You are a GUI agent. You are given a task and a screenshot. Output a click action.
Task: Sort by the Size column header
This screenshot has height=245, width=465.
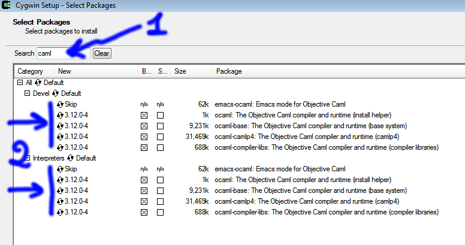(x=191, y=71)
